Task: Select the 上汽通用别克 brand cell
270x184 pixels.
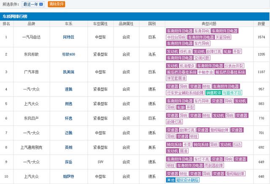Action: (31, 147)
